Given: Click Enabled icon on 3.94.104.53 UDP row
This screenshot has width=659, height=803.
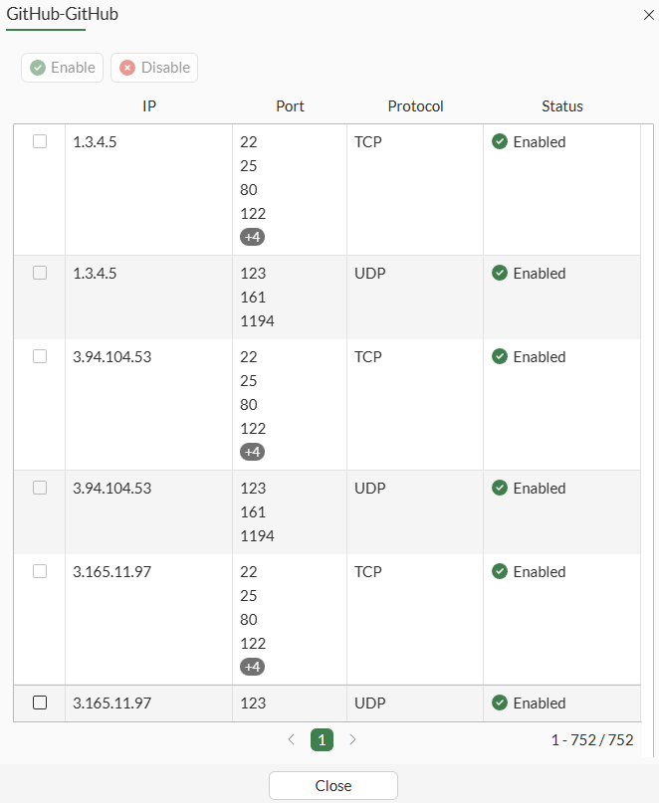Looking at the screenshot, I should tap(499, 488).
